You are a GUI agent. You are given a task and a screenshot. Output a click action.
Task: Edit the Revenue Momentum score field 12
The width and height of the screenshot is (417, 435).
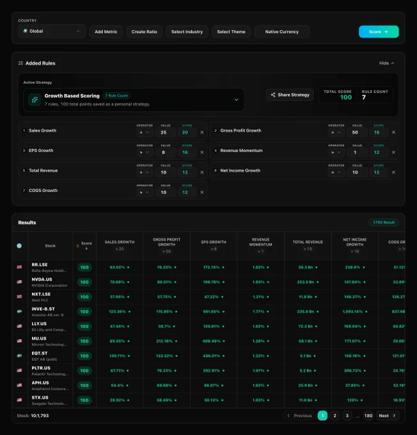379,153
